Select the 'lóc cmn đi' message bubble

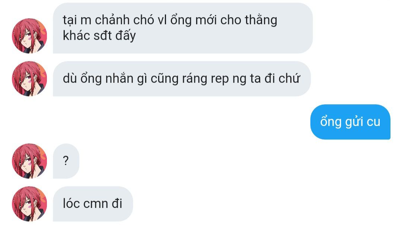point(93,204)
